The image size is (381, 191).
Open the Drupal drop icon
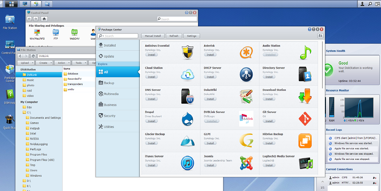click(x=187, y=119)
